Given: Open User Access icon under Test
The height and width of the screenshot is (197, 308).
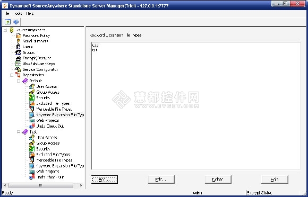Looking at the screenshot, I should (x=32, y=138).
